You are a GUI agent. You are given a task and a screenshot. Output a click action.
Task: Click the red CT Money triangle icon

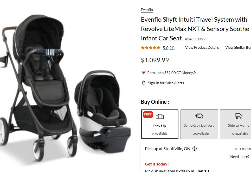(143, 73)
